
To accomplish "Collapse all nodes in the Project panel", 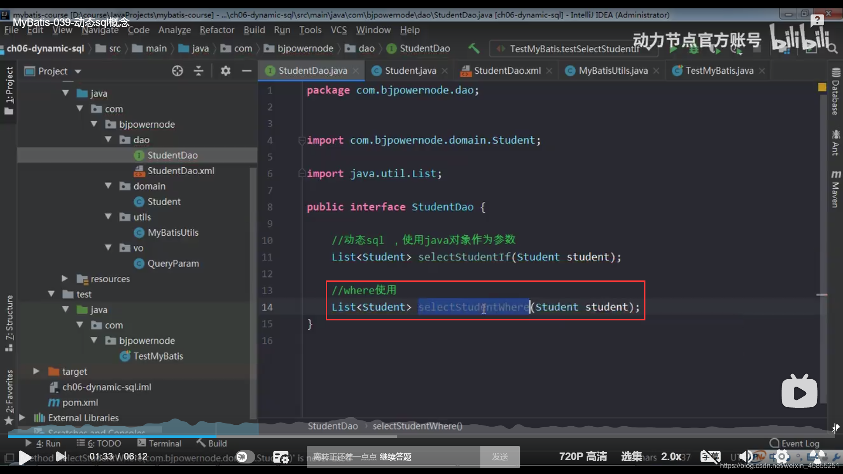I will pyautogui.click(x=198, y=71).
